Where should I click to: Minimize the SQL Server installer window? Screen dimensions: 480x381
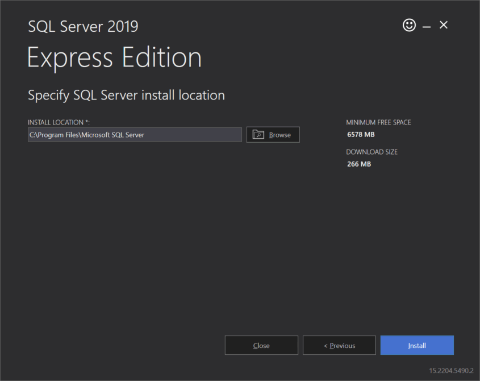click(x=427, y=27)
